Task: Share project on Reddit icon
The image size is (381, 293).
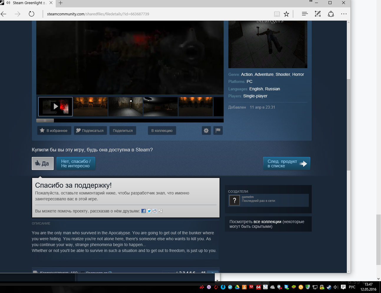Action: 155,211
